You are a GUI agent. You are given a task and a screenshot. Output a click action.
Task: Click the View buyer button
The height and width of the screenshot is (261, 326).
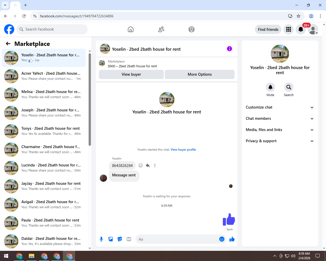(131, 74)
